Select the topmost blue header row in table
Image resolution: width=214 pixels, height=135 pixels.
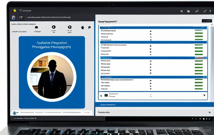tap(153, 28)
